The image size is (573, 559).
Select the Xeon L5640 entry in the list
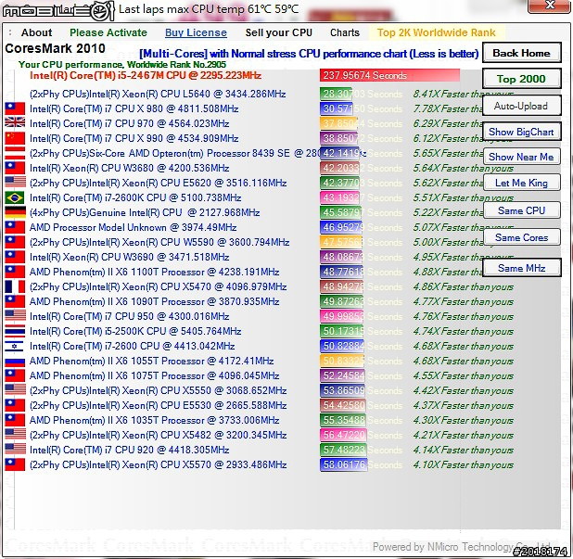tap(158, 94)
